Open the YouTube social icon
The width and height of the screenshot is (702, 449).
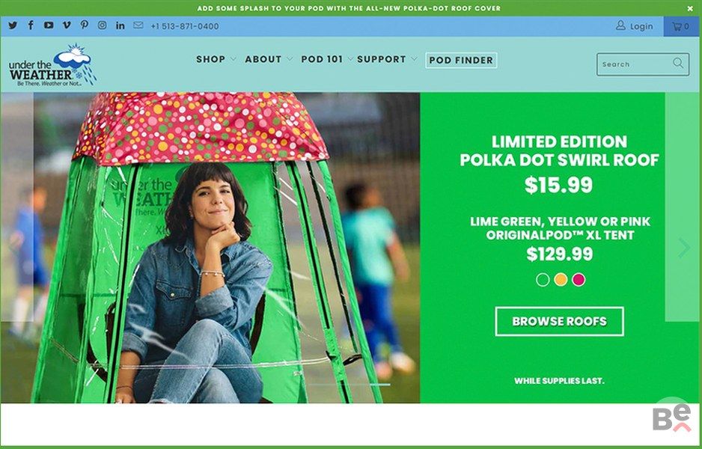49,25
